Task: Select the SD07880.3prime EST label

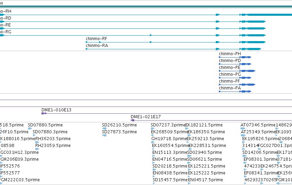Action: click(50, 132)
